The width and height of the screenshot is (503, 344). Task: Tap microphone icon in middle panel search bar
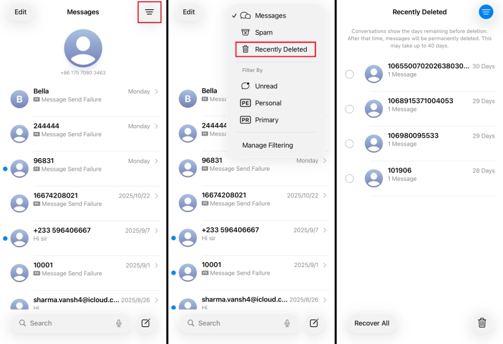pyautogui.click(x=287, y=323)
